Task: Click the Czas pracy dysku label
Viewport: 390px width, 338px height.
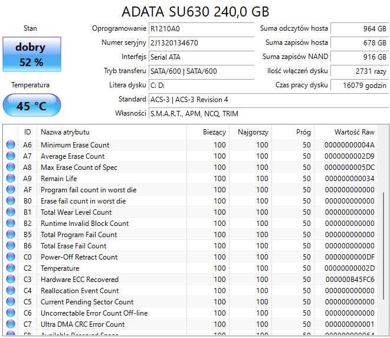Action: click(301, 85)
